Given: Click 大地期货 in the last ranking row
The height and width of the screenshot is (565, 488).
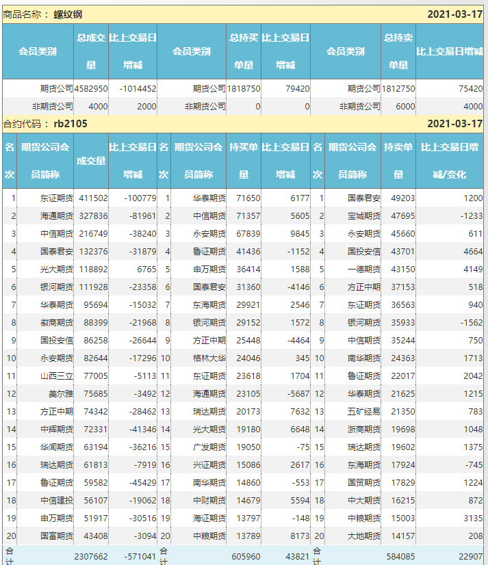Looking at the screenshot, I should [364, 536].
